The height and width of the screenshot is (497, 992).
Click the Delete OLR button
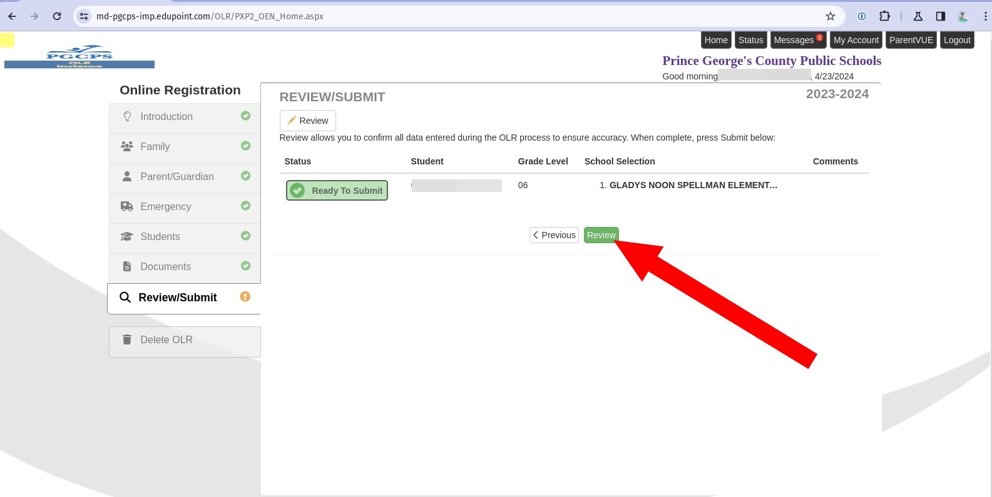tap(166, 340)
